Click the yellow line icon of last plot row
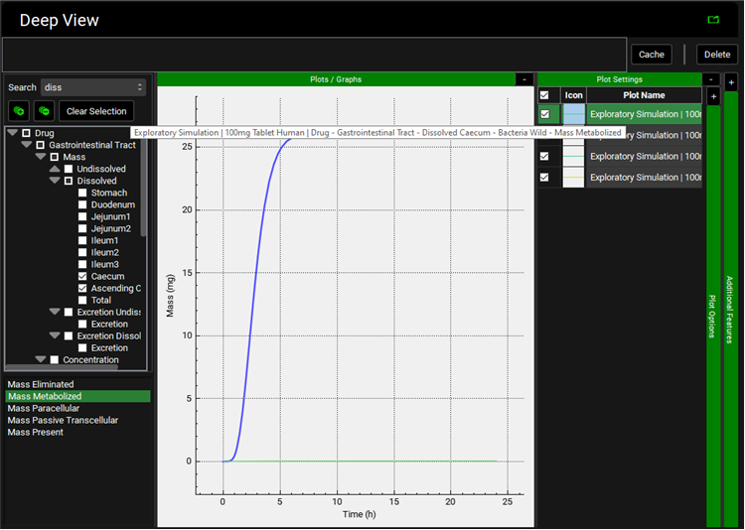 click(574, 178)
